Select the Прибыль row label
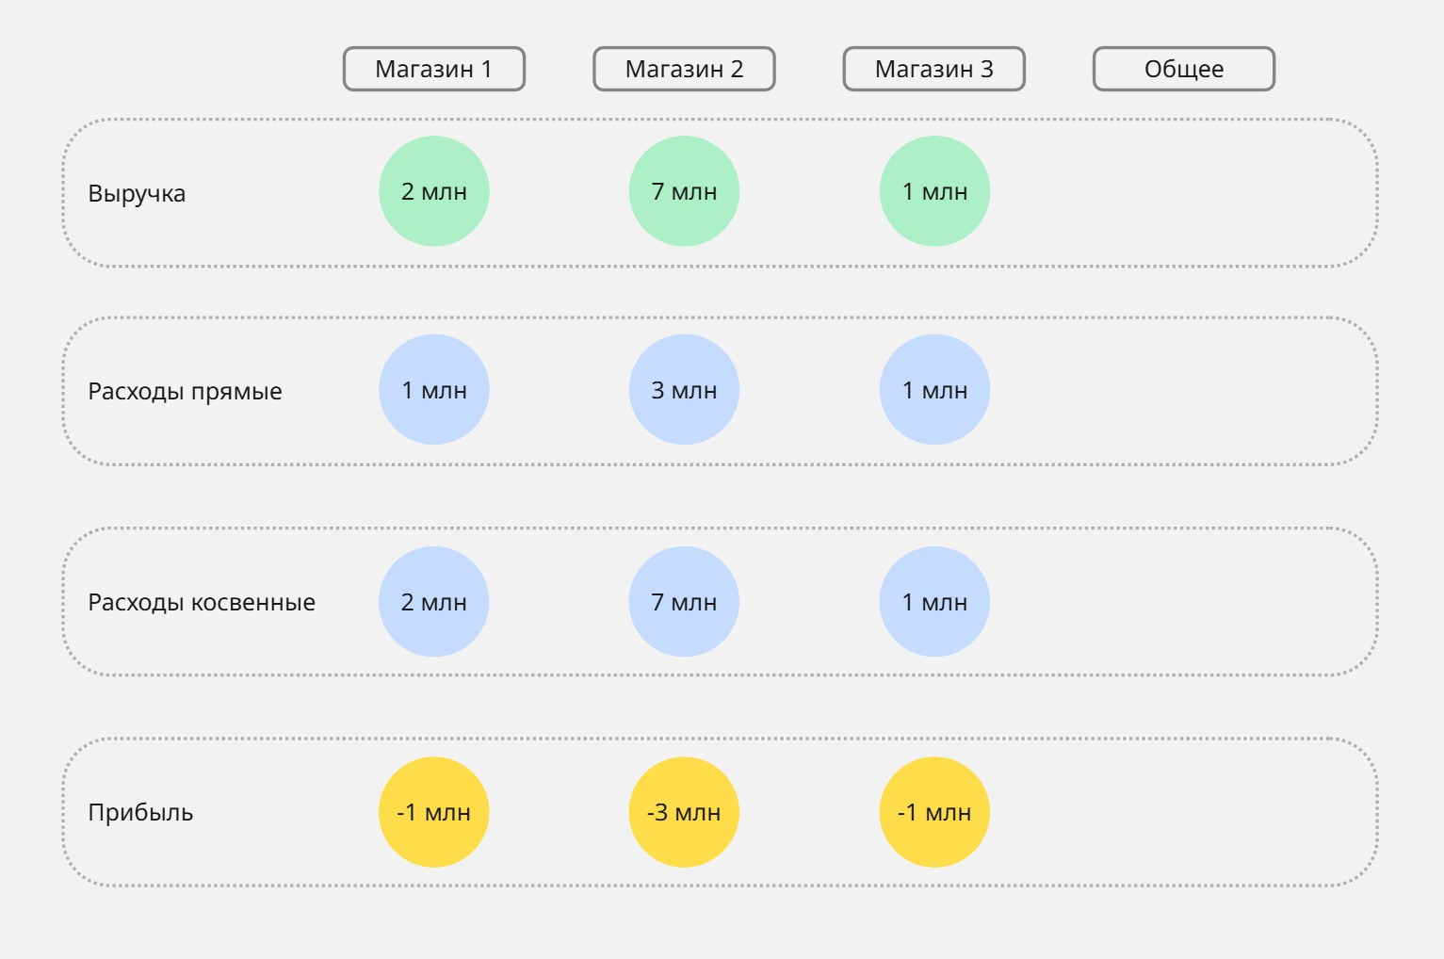The width and height of the screenshot is (1444, 959). click(140, 813)
